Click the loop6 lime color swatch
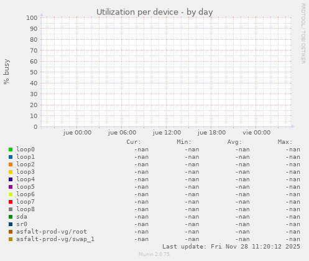This screenshot has height=261, width=309. pyautogui.click(x=11, y=194)
